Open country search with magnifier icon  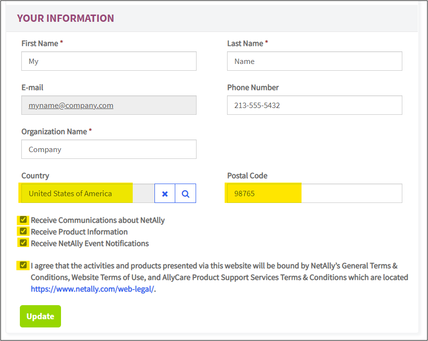pyautogui.click(x=185, y=194)
